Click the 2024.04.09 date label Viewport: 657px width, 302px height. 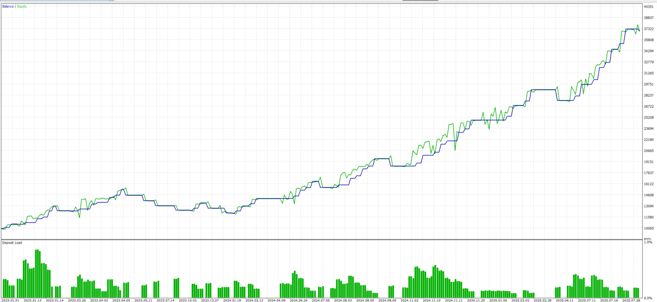coord(276,300)
